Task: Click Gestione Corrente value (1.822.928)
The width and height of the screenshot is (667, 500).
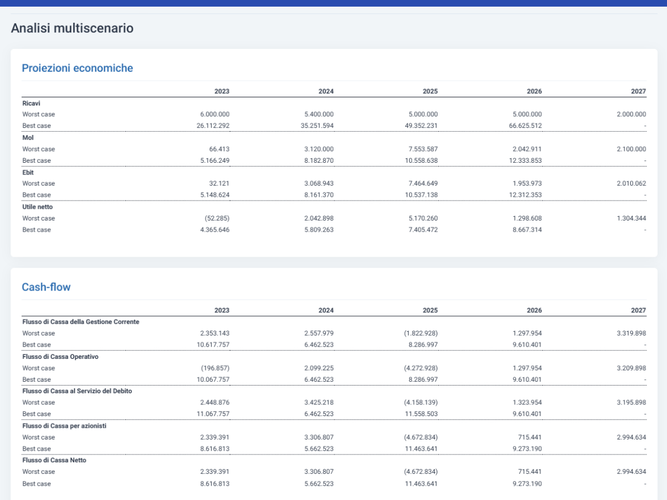Action: (x=421, y=333)
